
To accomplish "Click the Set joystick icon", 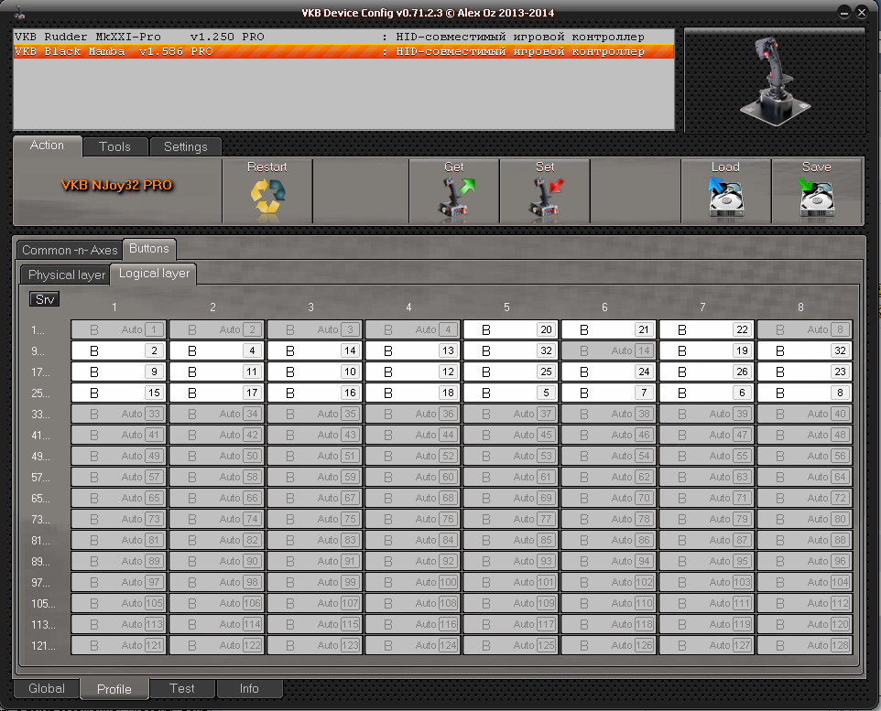I will click(x=545, y=197).
